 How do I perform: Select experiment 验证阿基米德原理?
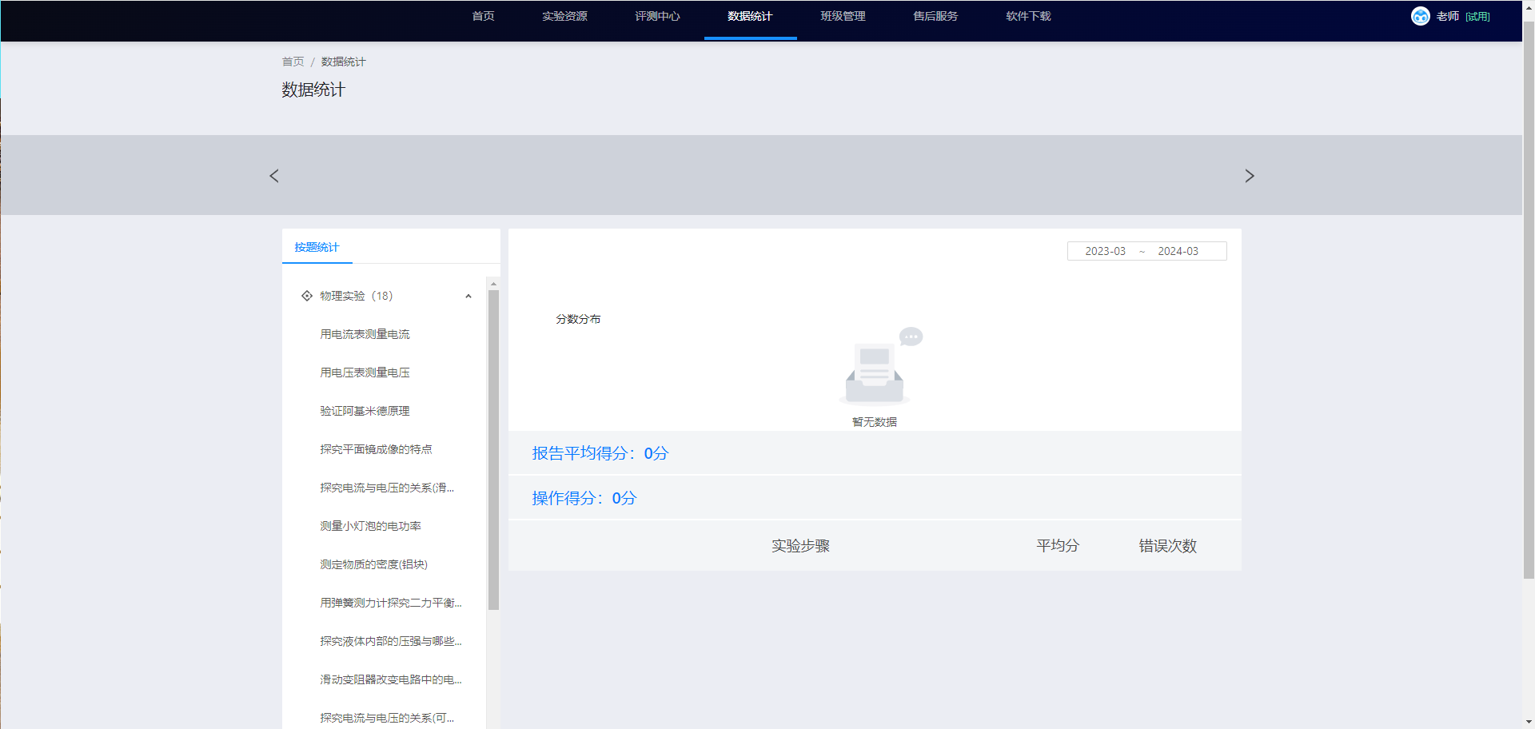[x=365, y=411]
